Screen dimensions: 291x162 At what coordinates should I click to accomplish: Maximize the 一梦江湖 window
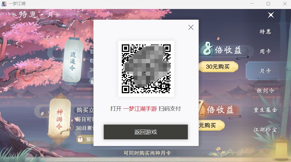click(268, 4)
